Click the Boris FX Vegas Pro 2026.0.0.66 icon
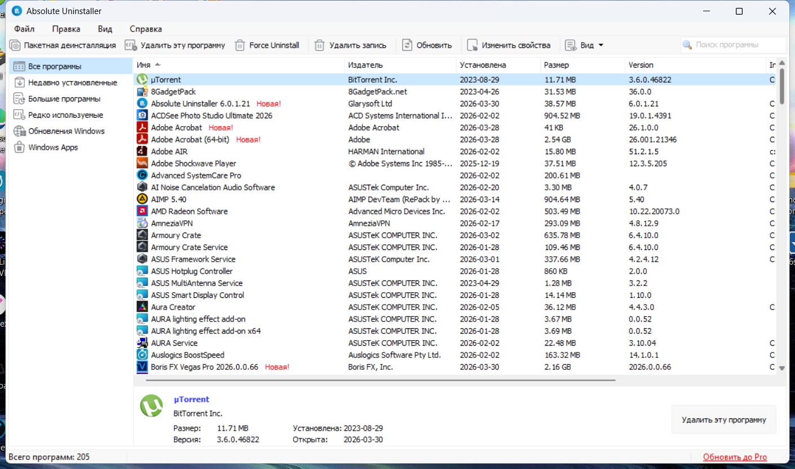This screenshot has height=469, width=795. coord(142,367)
